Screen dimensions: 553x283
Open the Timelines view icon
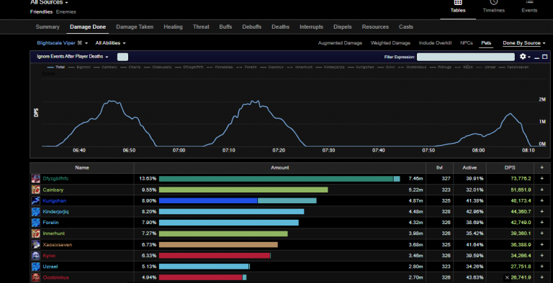[x=493, y=2]
